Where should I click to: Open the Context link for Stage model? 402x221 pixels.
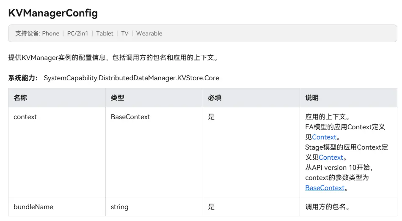pyautogui.click(x=331, y=158)
